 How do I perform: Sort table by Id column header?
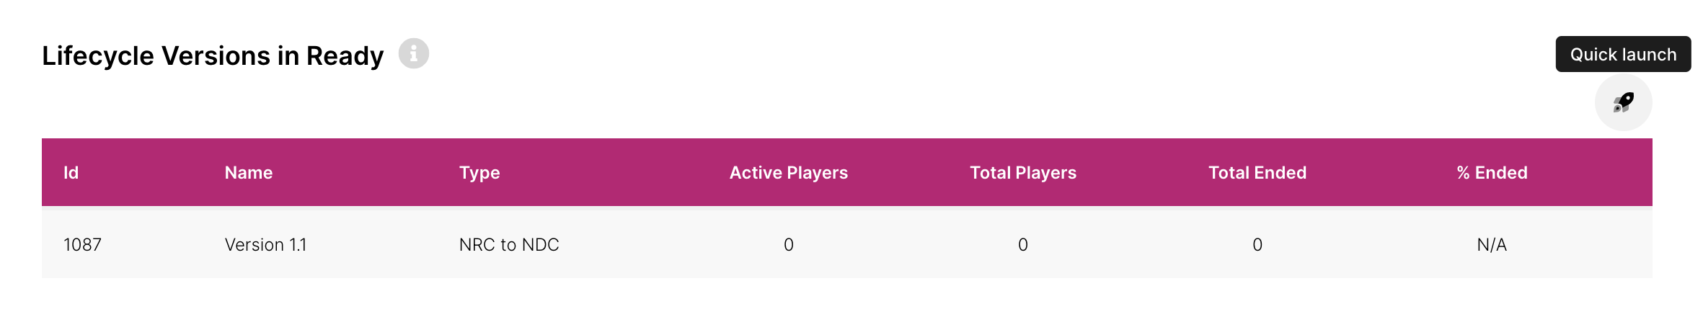tap(71, 173)
